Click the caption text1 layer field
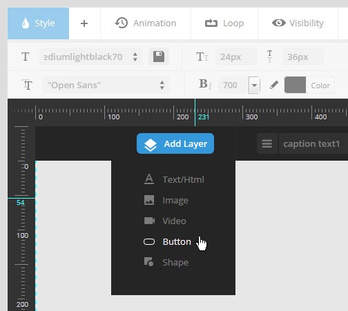Screen dimensions: 348x311 point(313,144)
